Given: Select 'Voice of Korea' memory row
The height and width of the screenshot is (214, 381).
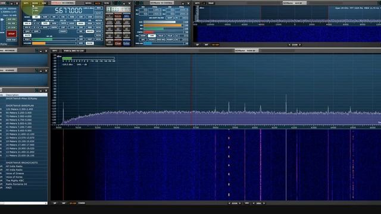Looking at the screenshot, I should point(24,177).
